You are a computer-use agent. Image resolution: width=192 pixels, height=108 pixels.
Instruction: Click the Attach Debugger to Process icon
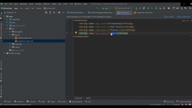coord(160,8)
